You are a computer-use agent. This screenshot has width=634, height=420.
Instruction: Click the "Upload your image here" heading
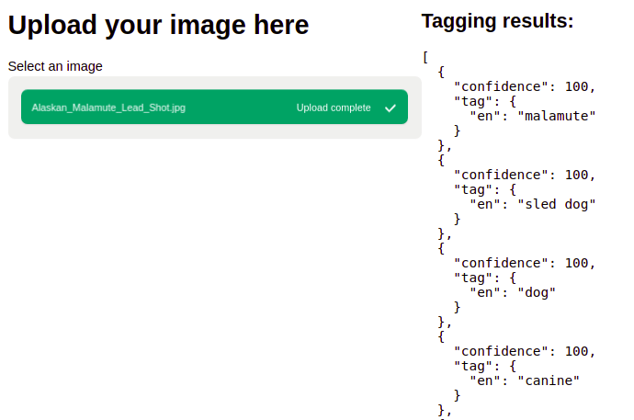158,26
